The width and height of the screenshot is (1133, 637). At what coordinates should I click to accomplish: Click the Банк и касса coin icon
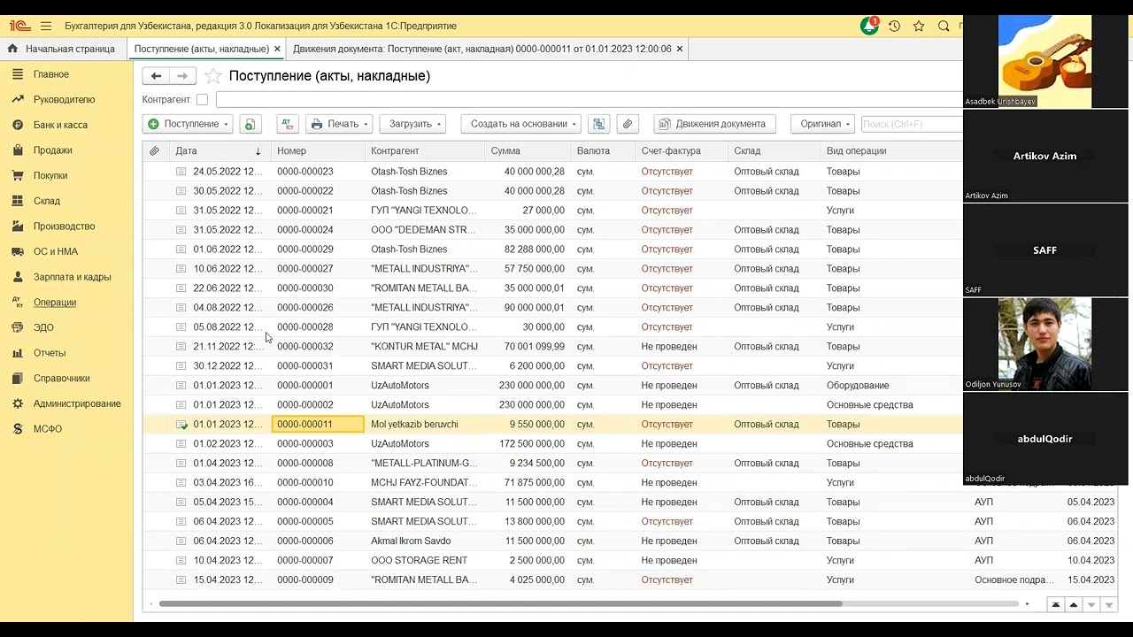tap(18, 125)
